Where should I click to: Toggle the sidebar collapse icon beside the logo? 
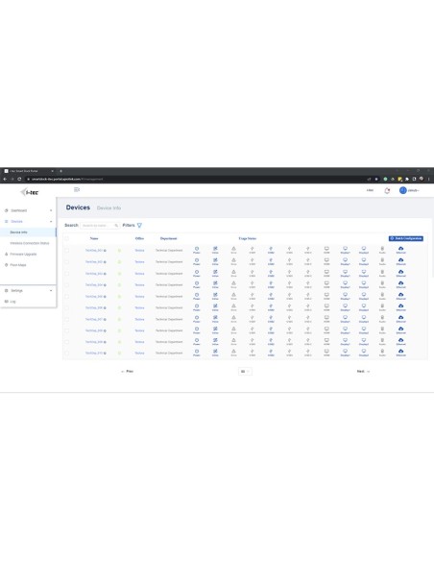77,189
